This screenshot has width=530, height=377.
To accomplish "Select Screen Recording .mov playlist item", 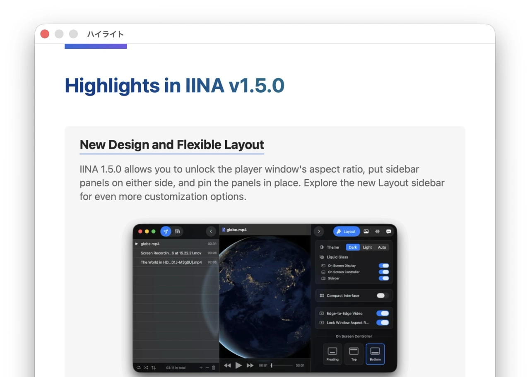I will (176, 253).
